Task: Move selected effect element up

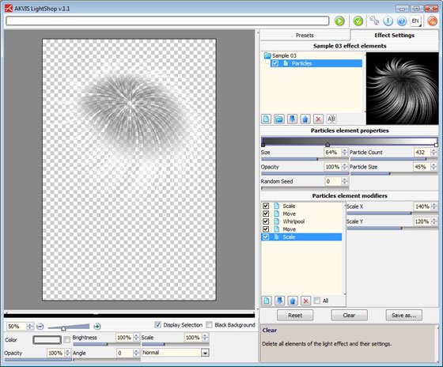Action: click(305, 119)
